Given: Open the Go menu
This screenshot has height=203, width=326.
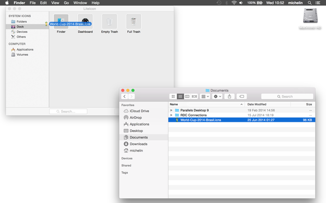Looking at the screenshot, I should tap(66, 3).
